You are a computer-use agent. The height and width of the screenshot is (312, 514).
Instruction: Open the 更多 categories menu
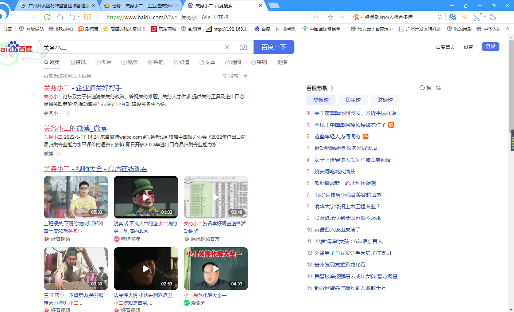click(x=282, y=62)
